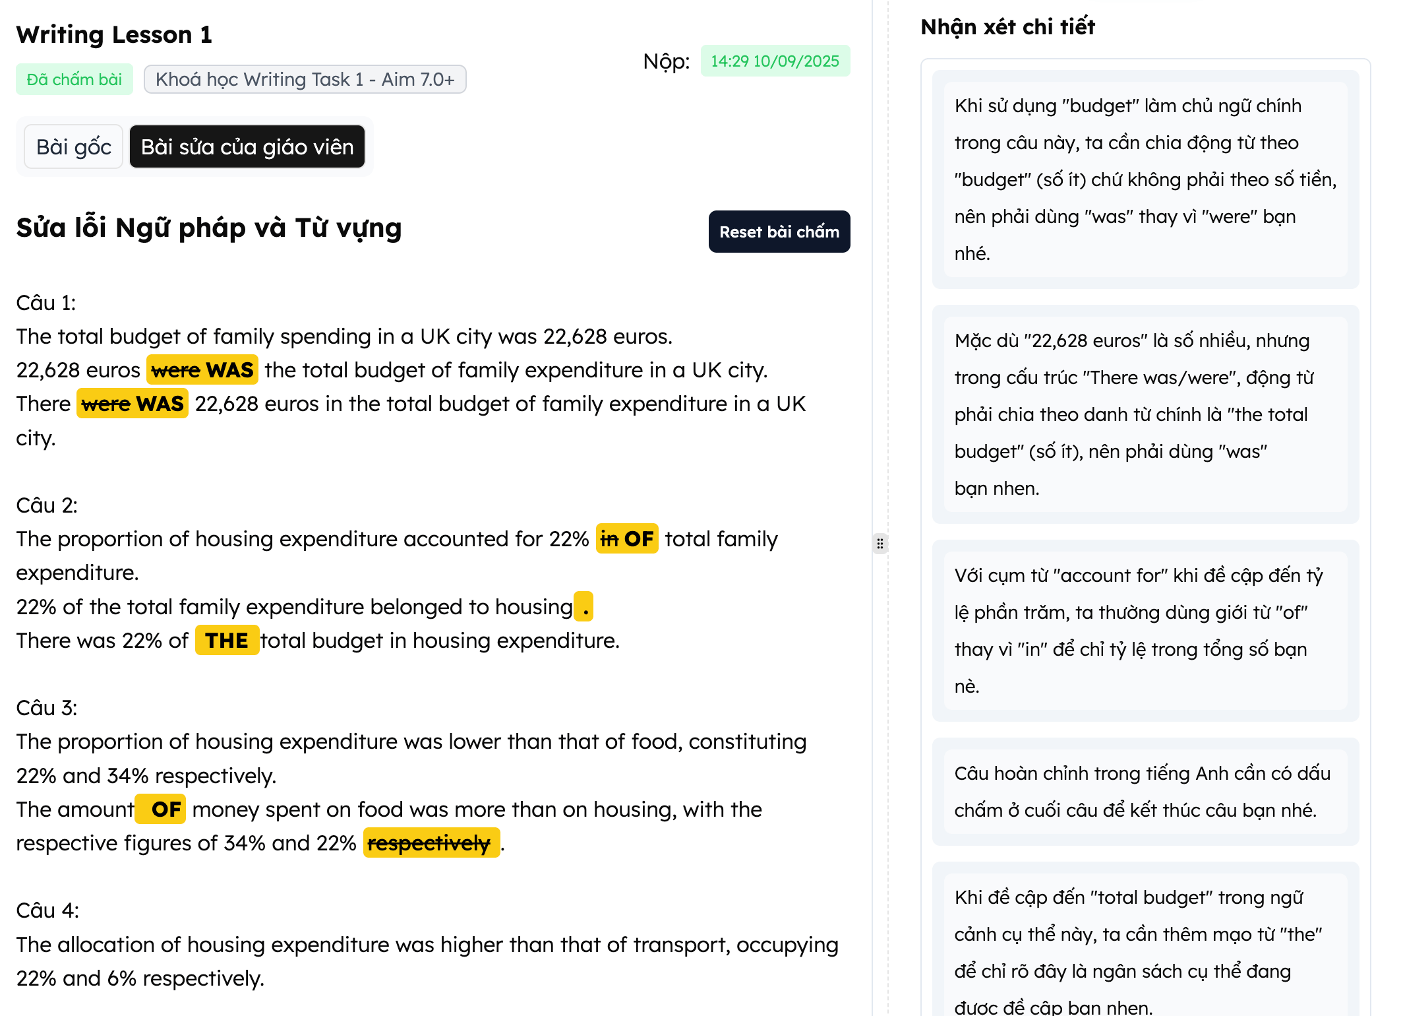The image size is (1403, 1016).
Task: Select the comment about dấu chấm cuối câu
Action: (x=1145, y=792)
